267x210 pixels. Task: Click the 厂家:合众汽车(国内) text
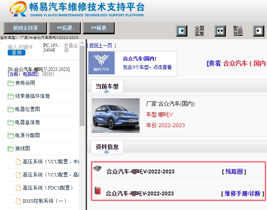[x=170, y=104]
